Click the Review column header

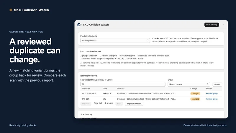(x=209, y=89)
